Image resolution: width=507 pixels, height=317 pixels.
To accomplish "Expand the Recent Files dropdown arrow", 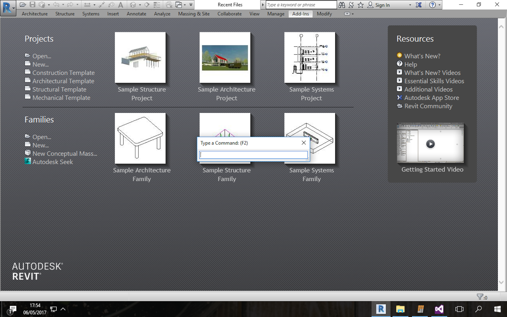I will (x=263, y=4).
